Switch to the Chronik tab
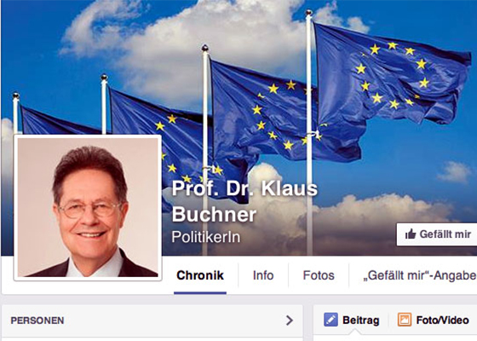The image size is (477, 341). click(x=200, y=275)
